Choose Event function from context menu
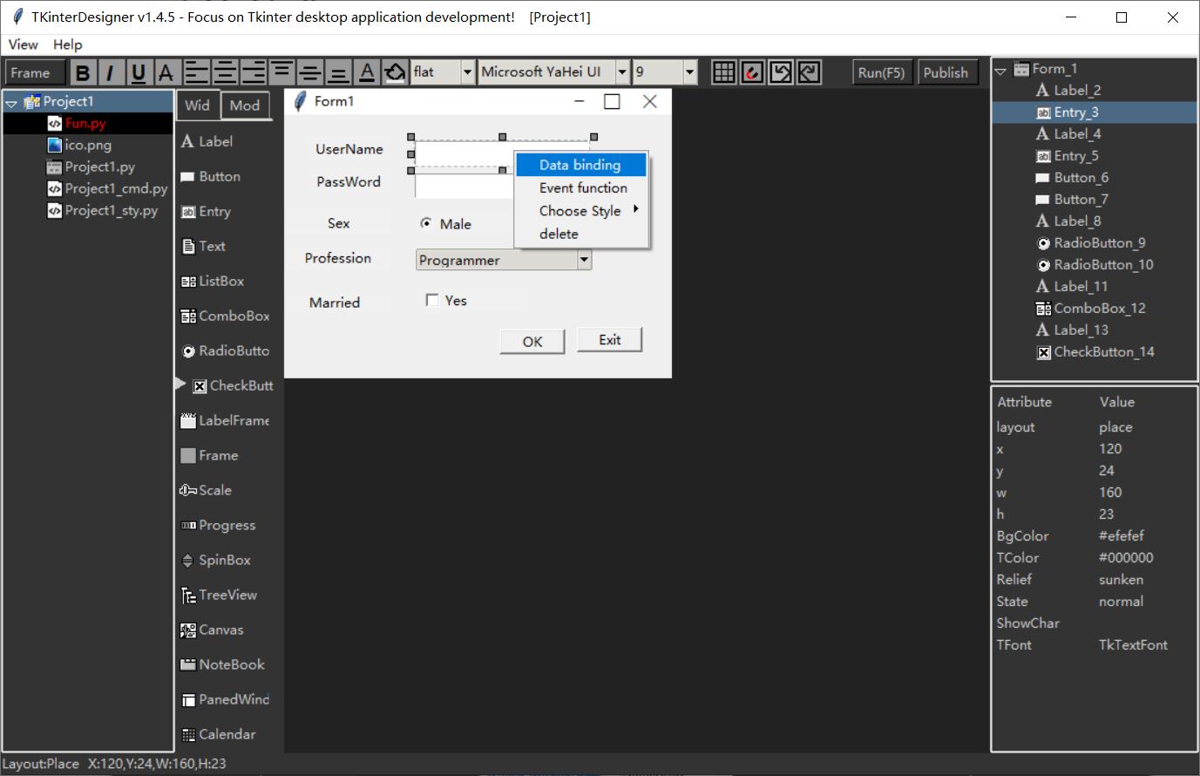Viewport: 1200px width, 776px height. coord(581,187)
